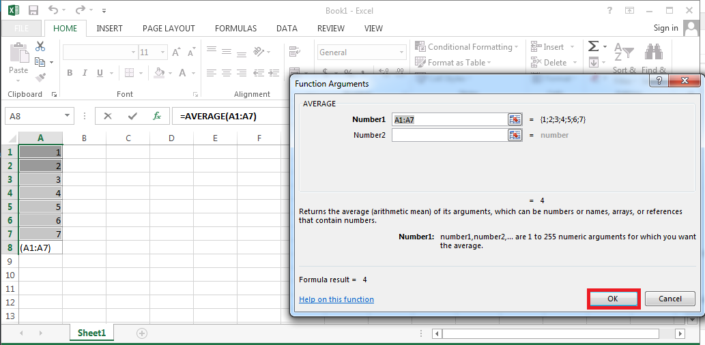Screen dimensions: 705x345
Task: Select the Format Painter brush
Action: pyautogui.click(x=40, y=78)
